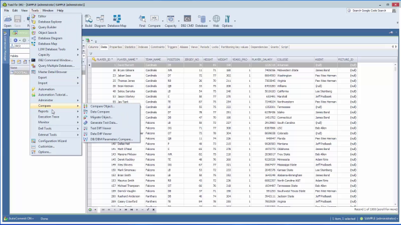This screenshot has width=401, height=225.
Task: Open the Compare toolbar icon
Action: tap(154, 21)
